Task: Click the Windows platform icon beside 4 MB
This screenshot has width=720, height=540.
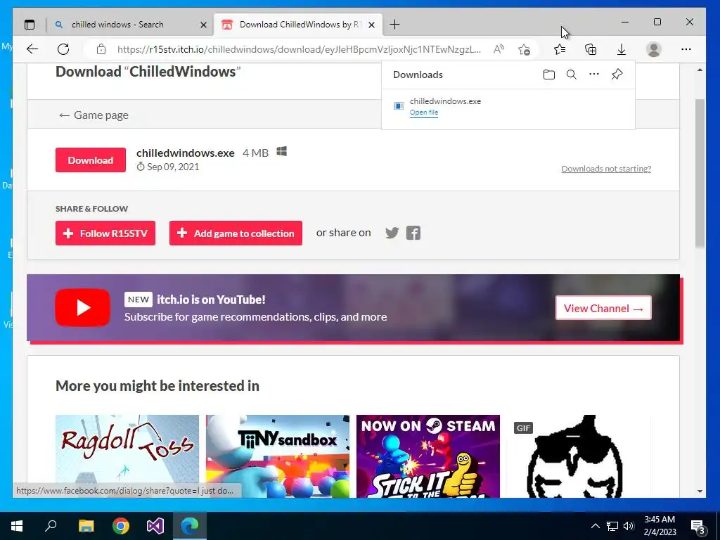Action: coord(281,152)
